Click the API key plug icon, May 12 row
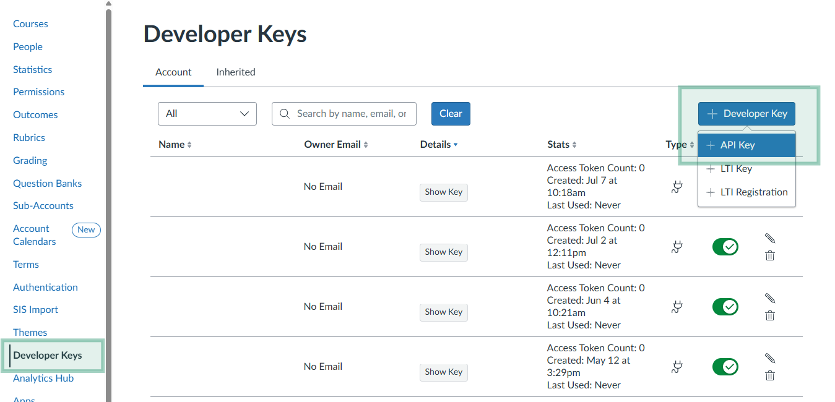The width and height of the screenshot is (835, 402). (x=677, y=367)
